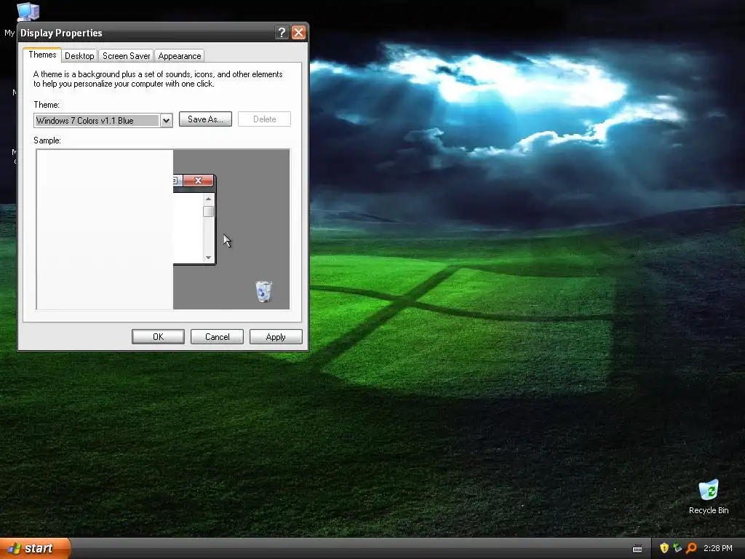This screenshot has height=559, width=745.
Task: Click the sample window's red close button
Action: (x=198, y=181)
